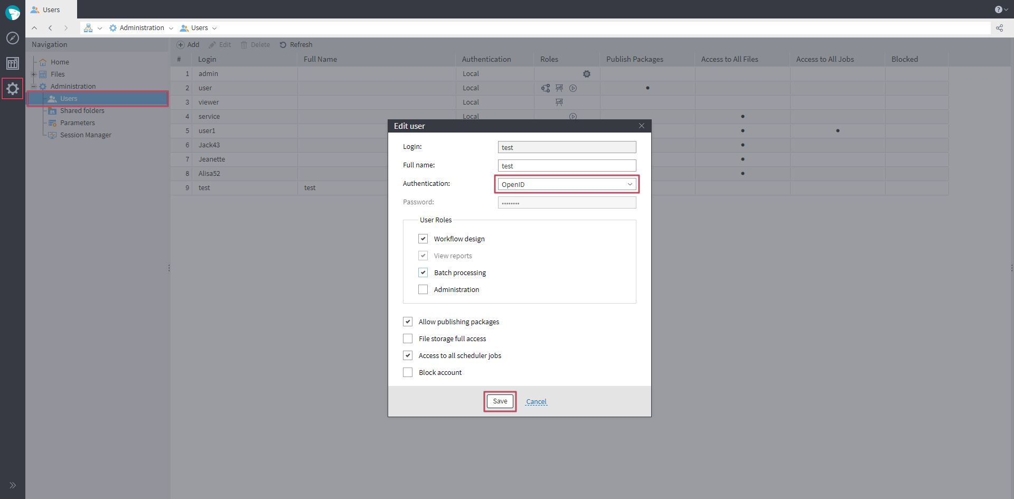The width and height of the screenshot is (1014, 499).
Task: Enable Administration role checkbox
Action: [423, 289]
